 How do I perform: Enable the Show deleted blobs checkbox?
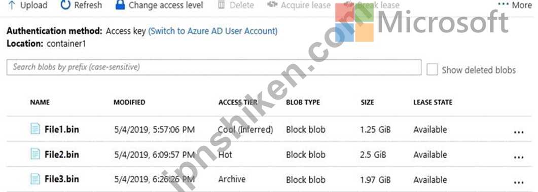click(x=432, y=69)
